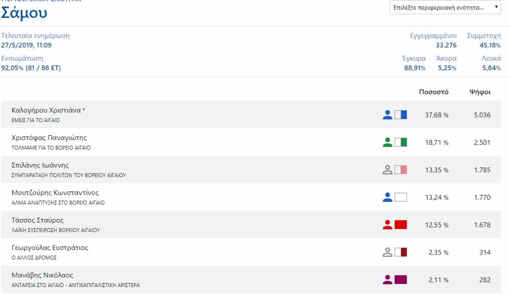The height and width of the screenshot is (294, 510).
Task: Click the 13,24 % percentage value
Action: point(437,197)
